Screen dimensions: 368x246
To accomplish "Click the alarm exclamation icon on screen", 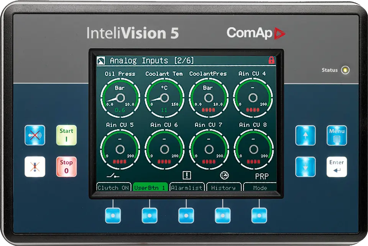I will click(187, 175).
